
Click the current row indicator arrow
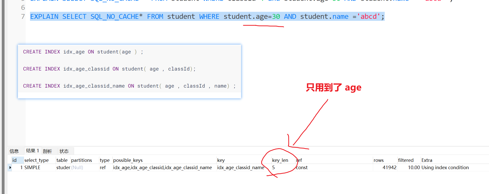click(10, 167)
